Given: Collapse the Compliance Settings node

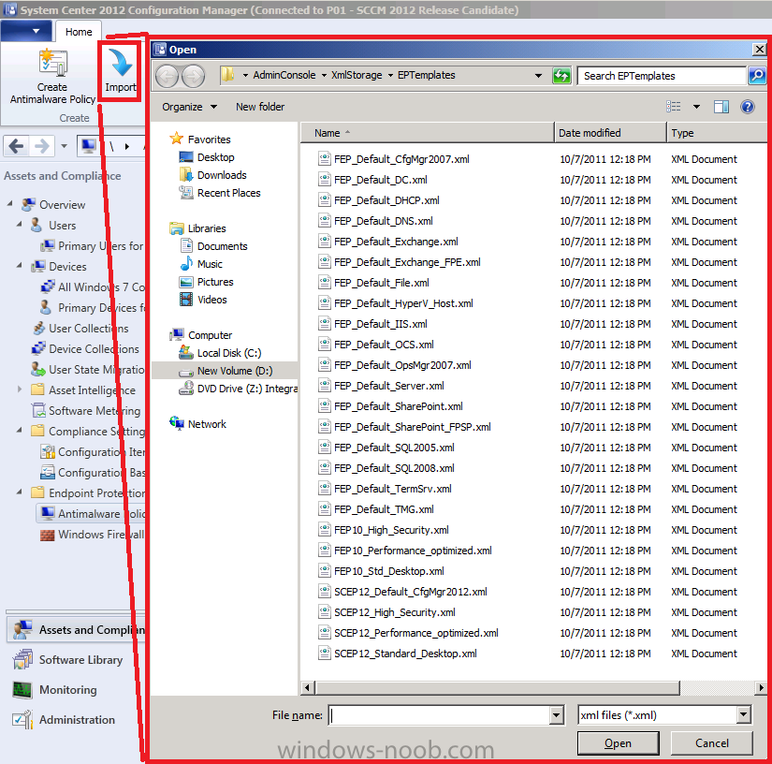Looking at the screenshot, I should [x=20, y=430].
